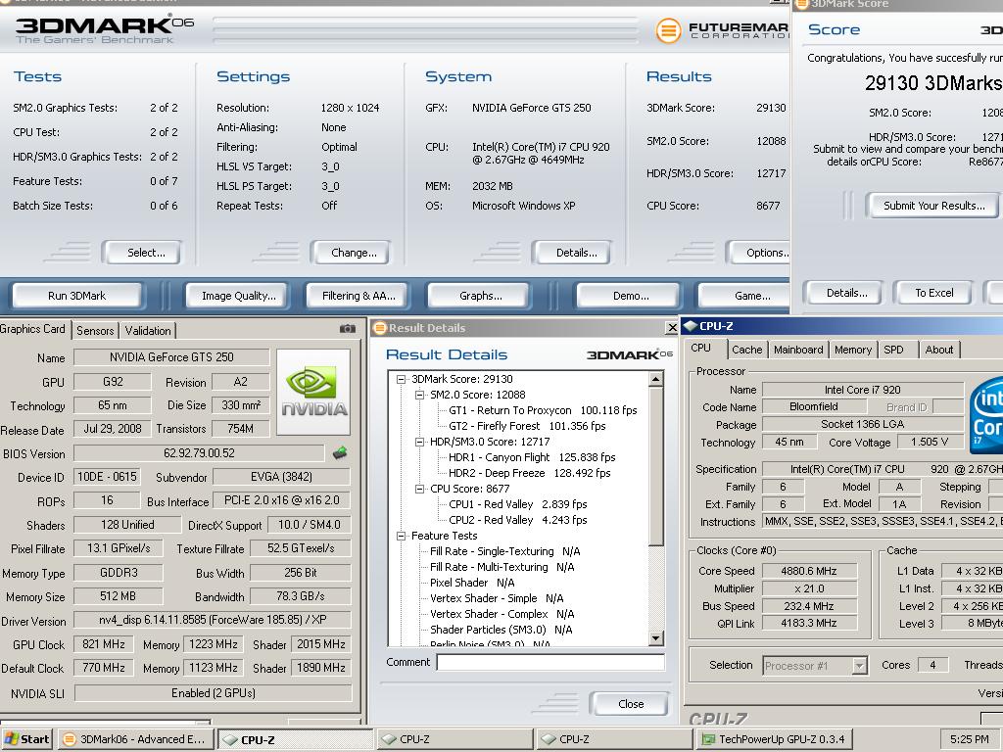
Task: Click Close in the Result Details window
Action: coord(631,704)
